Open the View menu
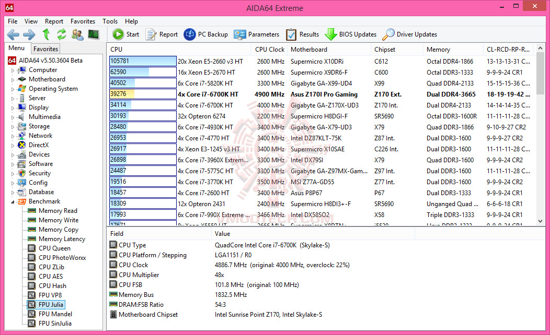 pyautogui.click(x=31, y=21)
